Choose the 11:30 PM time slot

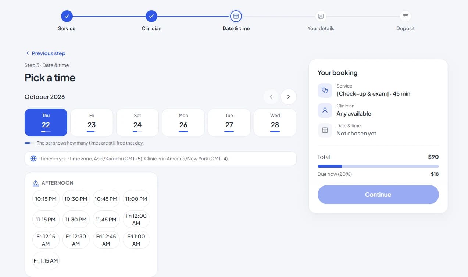[x=76, y=220]
